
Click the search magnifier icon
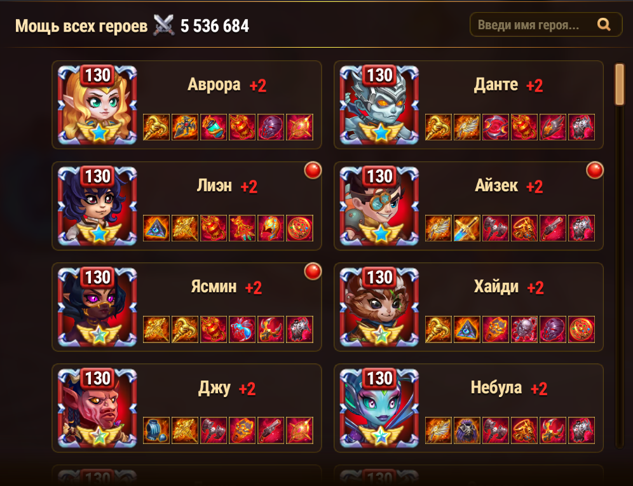[604, 25]
